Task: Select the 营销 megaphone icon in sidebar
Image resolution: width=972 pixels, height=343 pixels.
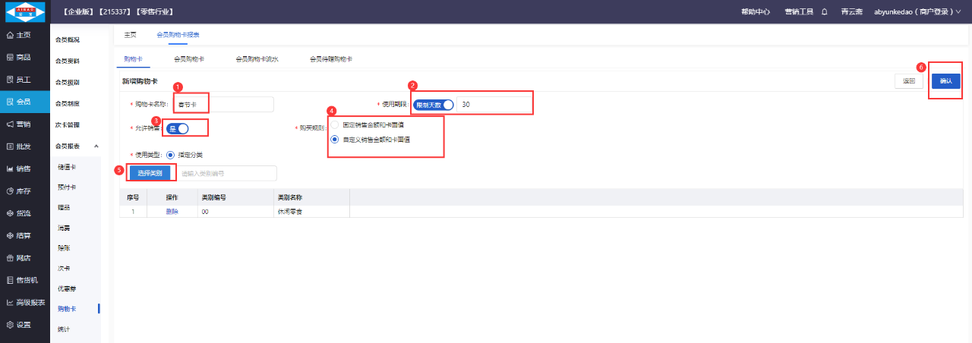Action: pos(9,124)
